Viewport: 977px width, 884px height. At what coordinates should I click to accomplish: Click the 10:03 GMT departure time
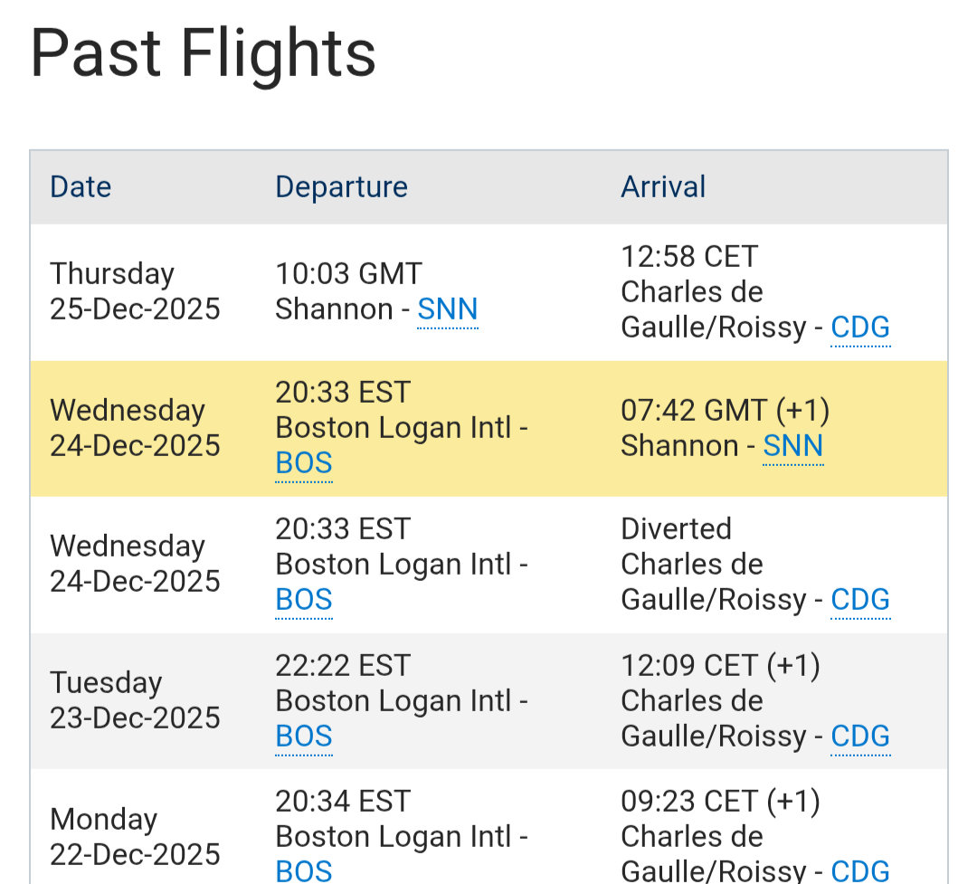point(348,274)
